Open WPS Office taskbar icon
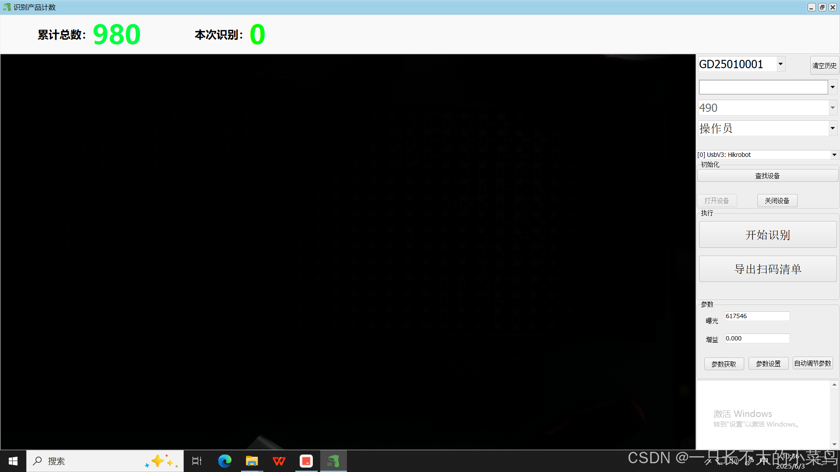The height and width of the screenshot is (472, 840). point(279,461)
